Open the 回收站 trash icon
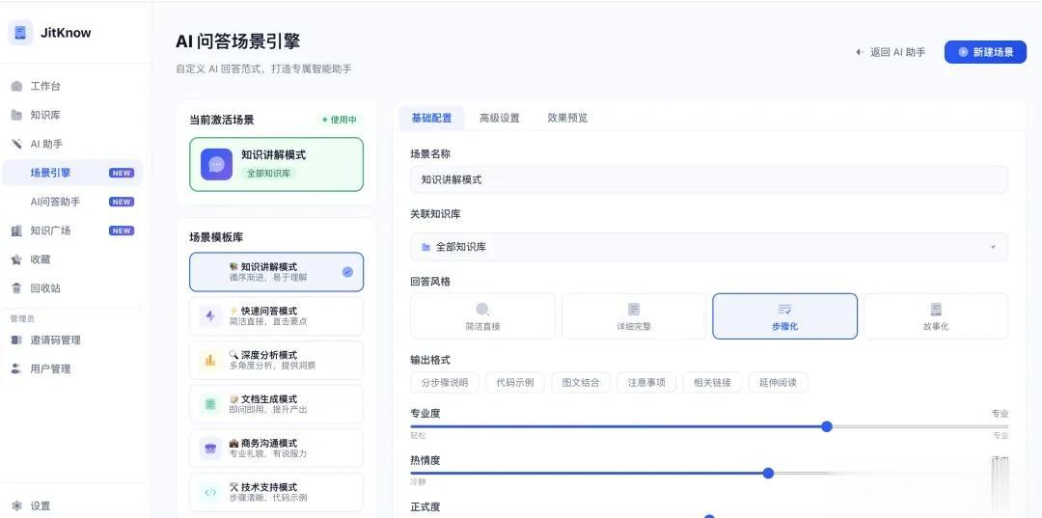Viewport: 1042px width, 518px height. click(16, 288)
